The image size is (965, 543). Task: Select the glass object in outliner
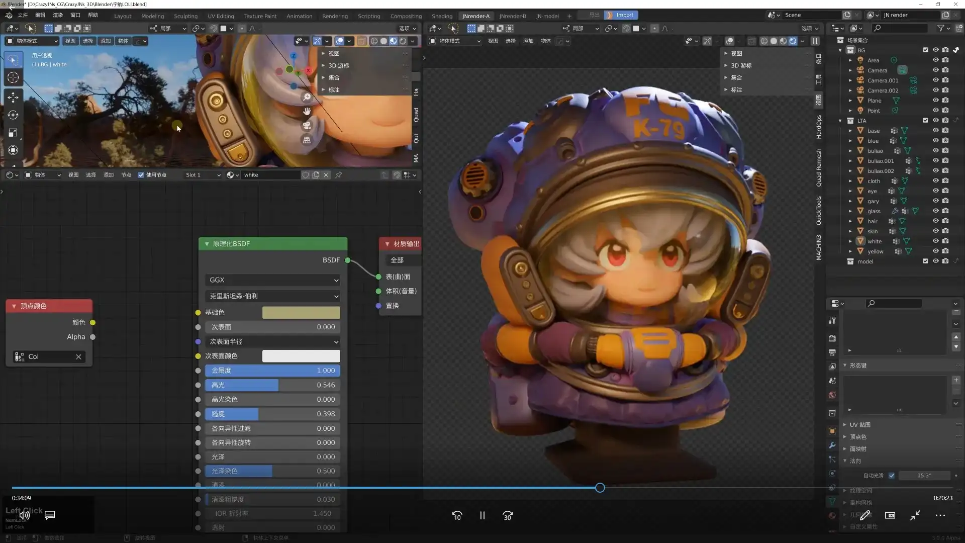point(874,211)
